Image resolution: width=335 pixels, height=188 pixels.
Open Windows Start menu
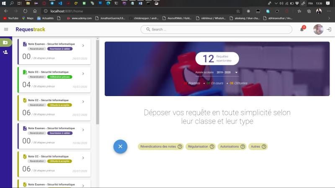tap(4, 3)
